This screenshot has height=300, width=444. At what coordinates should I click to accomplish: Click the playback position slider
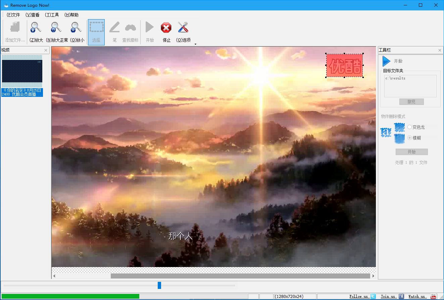(159, 285)
